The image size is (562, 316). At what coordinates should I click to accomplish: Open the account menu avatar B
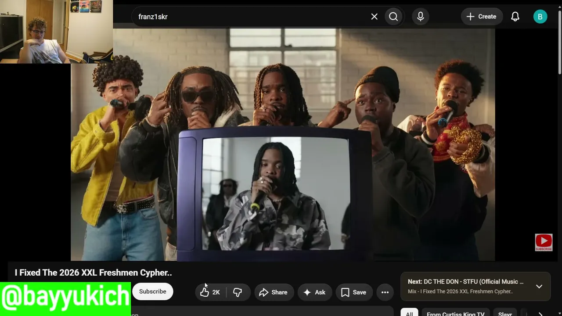click(x=540, y=17)
